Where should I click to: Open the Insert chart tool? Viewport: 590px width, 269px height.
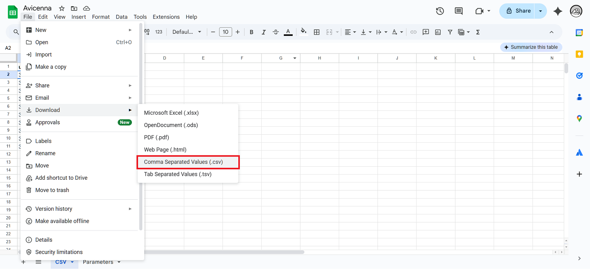[438, 32]
